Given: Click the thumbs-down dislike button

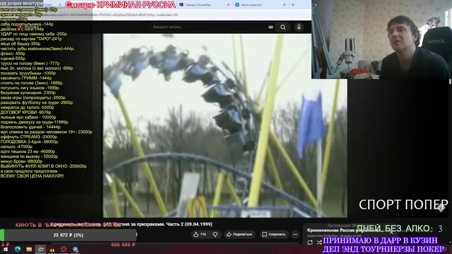Looking at the screenshot, I should (x=215, y=234).
